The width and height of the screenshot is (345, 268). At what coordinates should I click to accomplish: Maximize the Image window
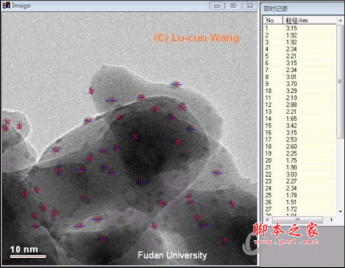233,6
